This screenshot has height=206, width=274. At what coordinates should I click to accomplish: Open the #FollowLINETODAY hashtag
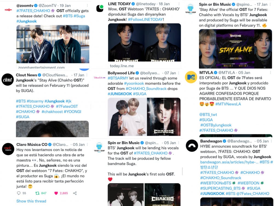point(145,20)
